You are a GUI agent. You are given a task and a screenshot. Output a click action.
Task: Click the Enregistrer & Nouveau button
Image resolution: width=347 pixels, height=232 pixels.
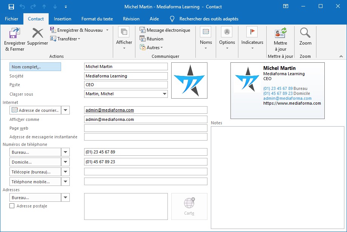coord(80,30)
